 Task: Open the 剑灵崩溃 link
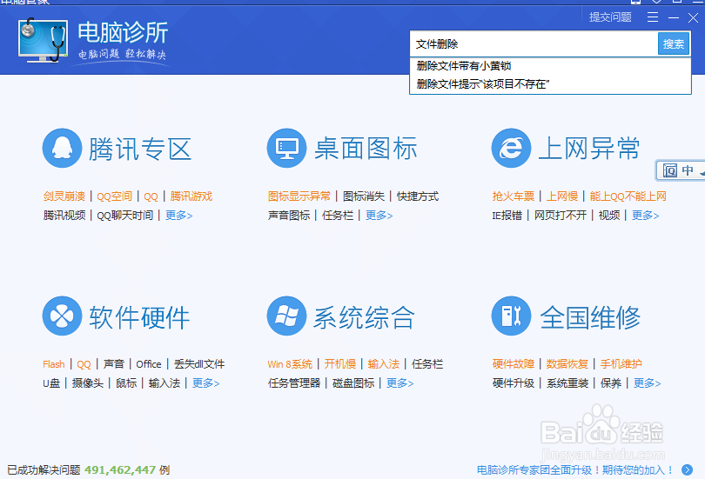[64, 196]
